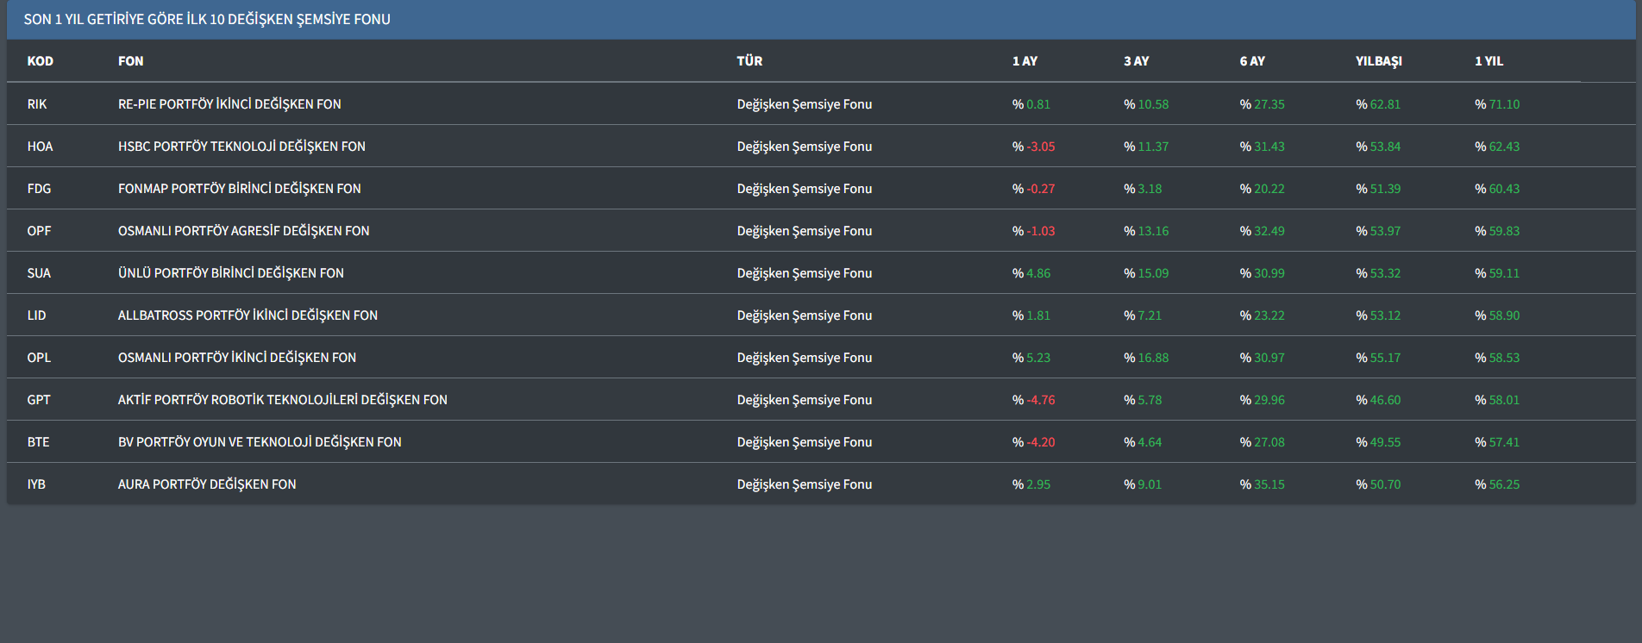The height and width of the screenshot is (643, 1642).
Task: Click BV PORTFÖY OYUN VE TEKNOLOJİ fund
Action: point(260,442)
